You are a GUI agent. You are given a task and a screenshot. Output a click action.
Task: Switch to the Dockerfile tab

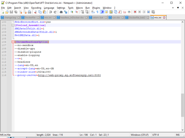tap(30, 18)
